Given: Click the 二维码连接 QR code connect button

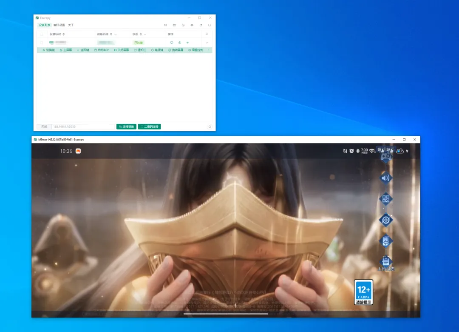Looking at the screenshot, I should [150, 127].
